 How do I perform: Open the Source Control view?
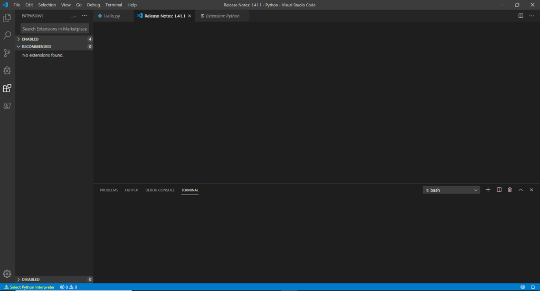(7, 53)
